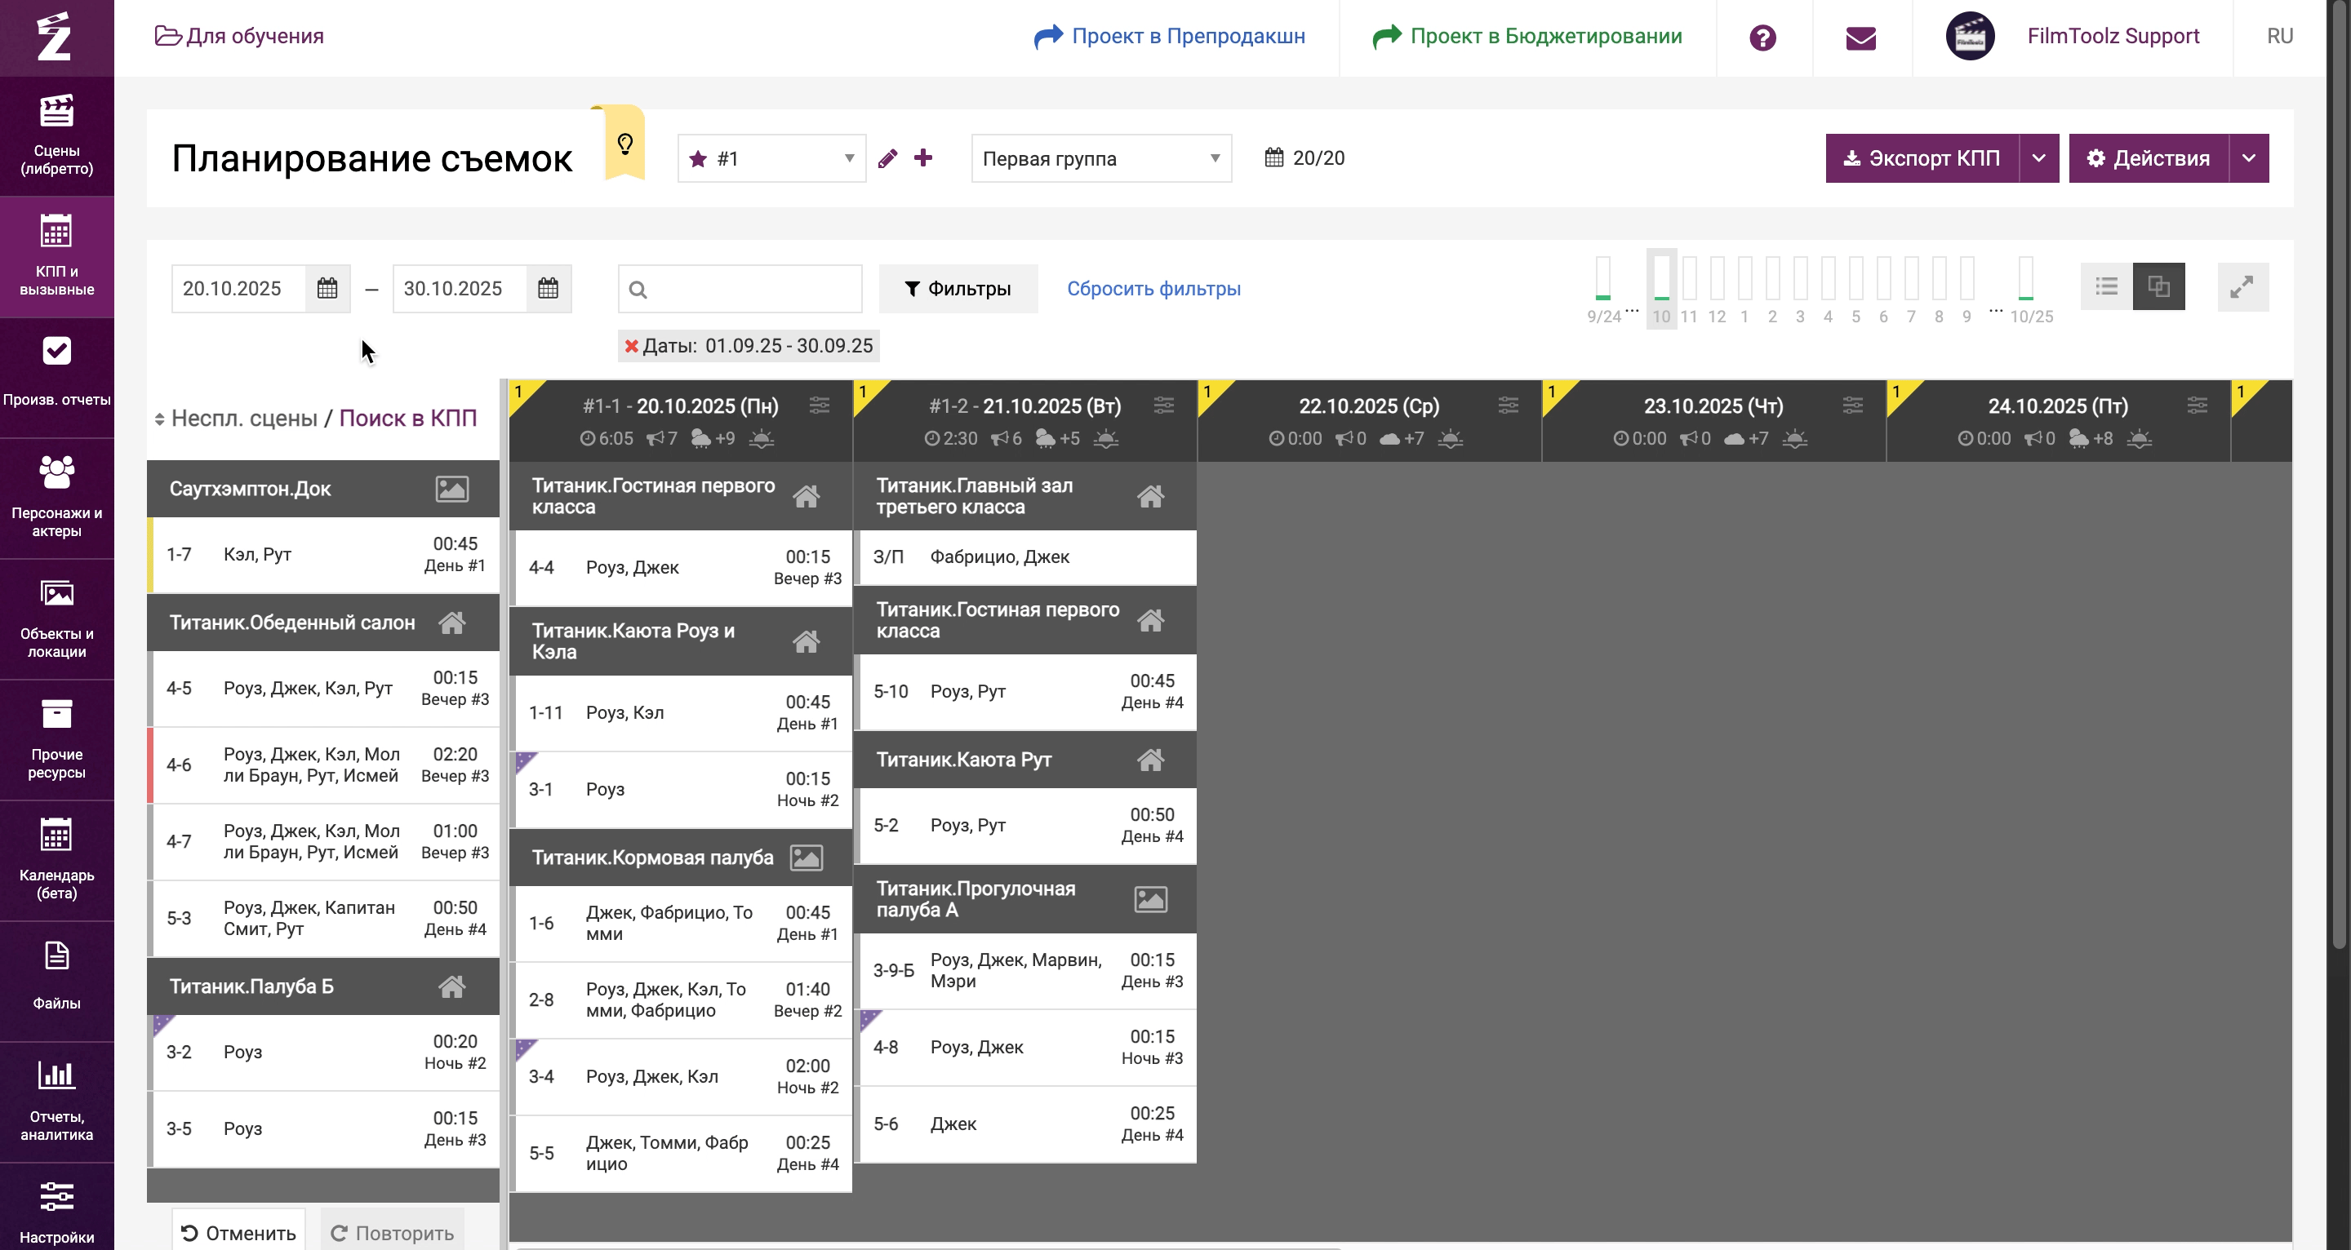Click the lightbulb hint bookmark icon

625,144
